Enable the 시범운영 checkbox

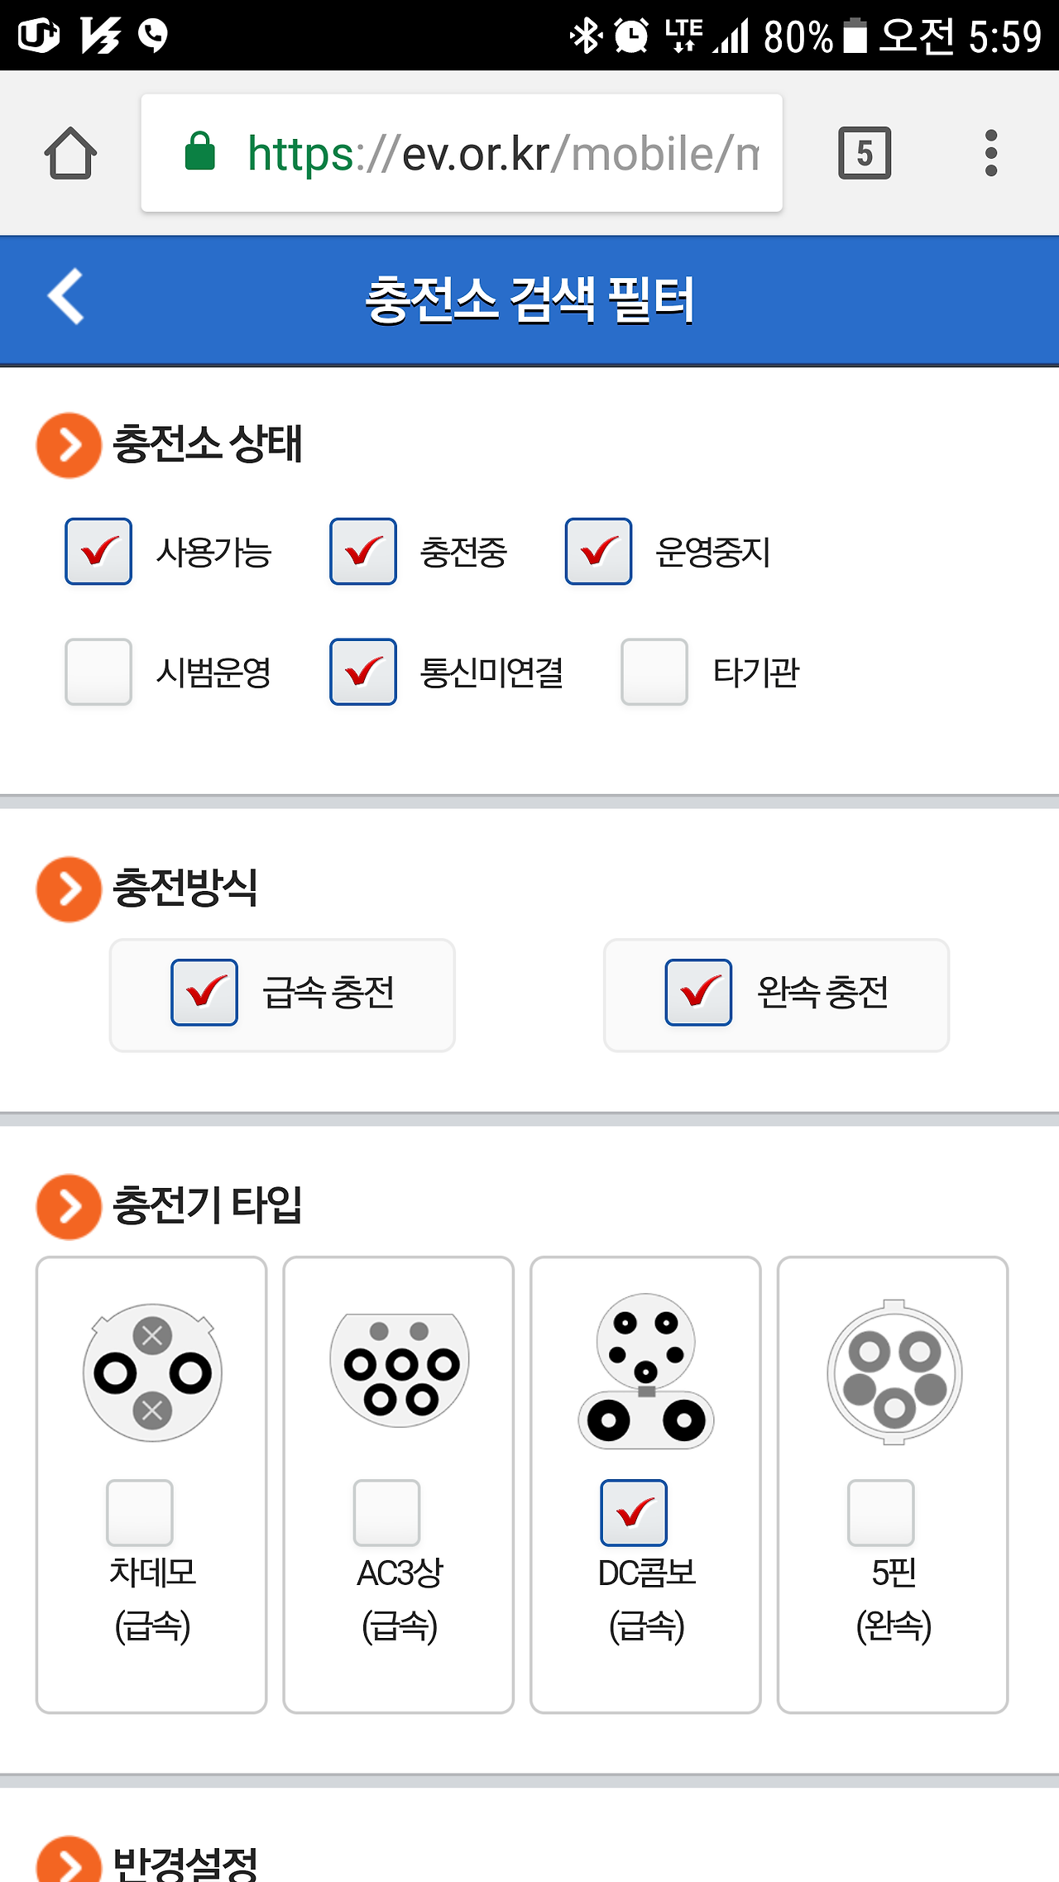98,672
